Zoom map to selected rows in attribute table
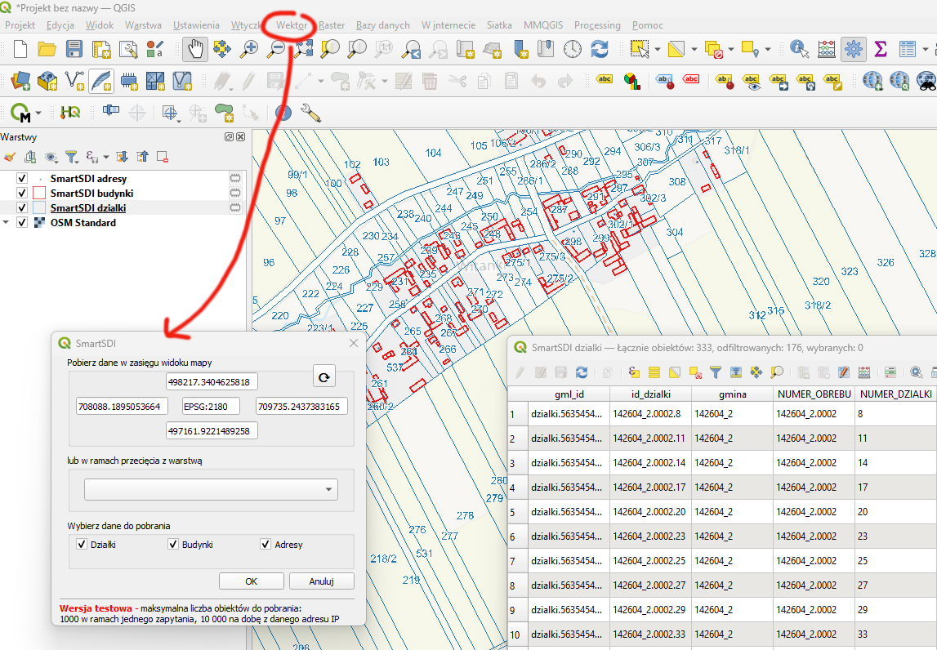 [x=776, y=372]
